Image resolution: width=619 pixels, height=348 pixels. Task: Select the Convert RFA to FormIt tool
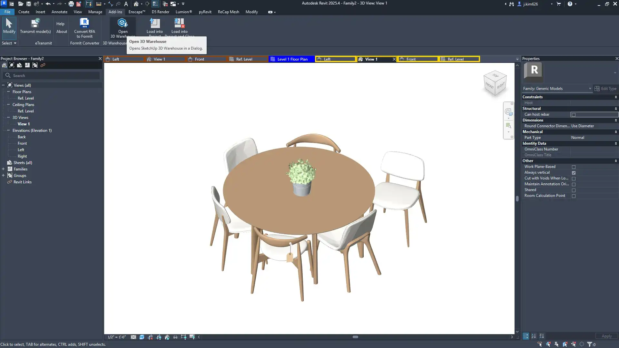click(84, 27)
